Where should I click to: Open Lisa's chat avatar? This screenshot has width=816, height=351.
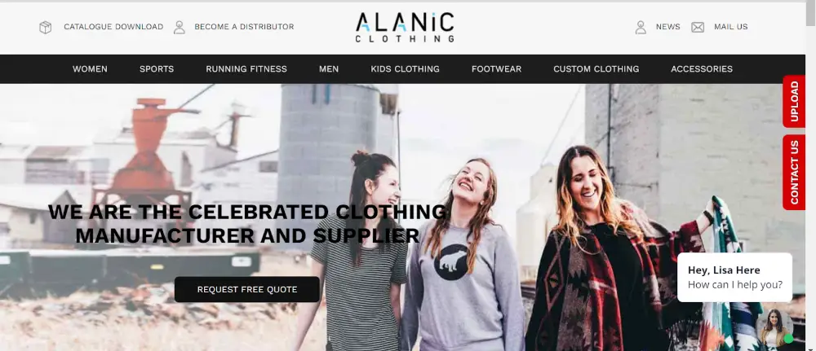tap(775, 327)
